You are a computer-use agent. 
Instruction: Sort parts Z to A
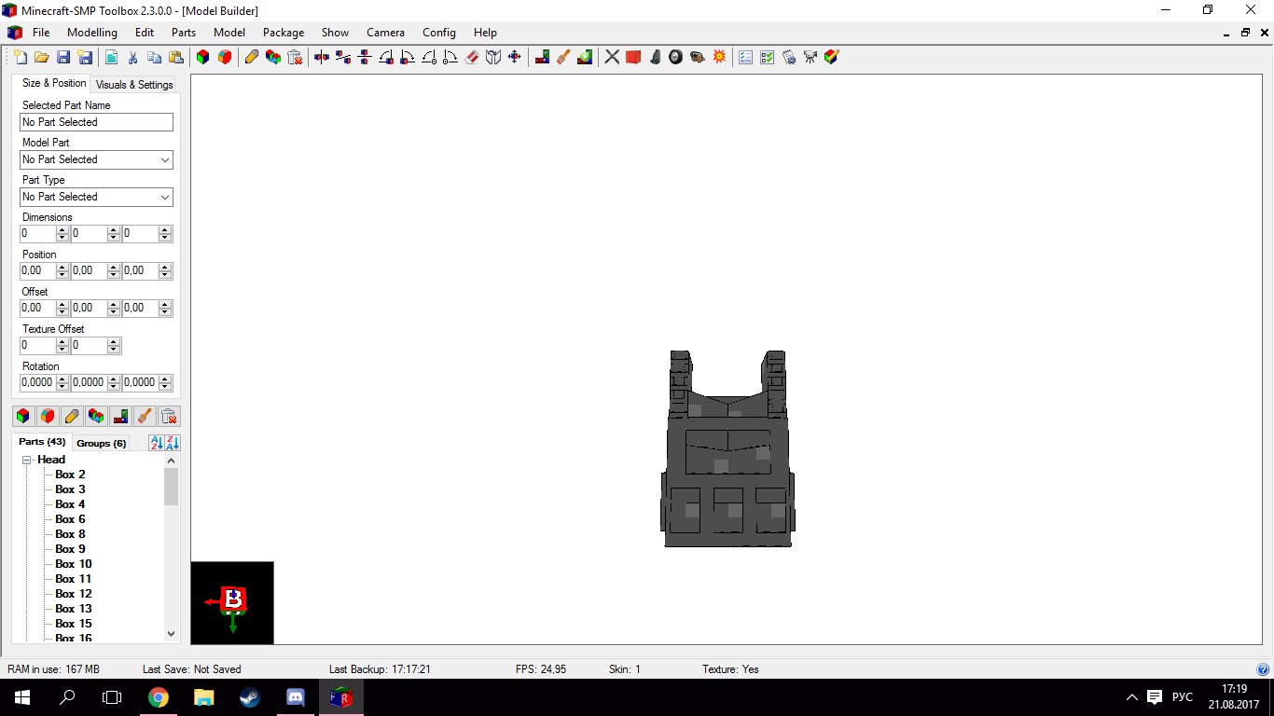tap(173, 443)
